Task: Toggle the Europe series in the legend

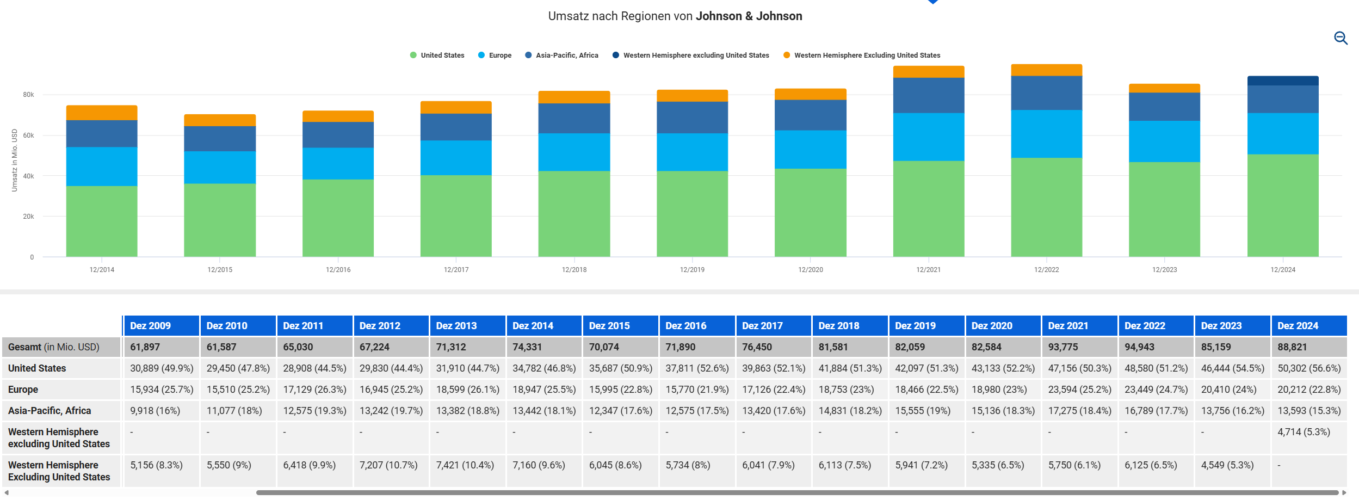Action: click(495, 55)
